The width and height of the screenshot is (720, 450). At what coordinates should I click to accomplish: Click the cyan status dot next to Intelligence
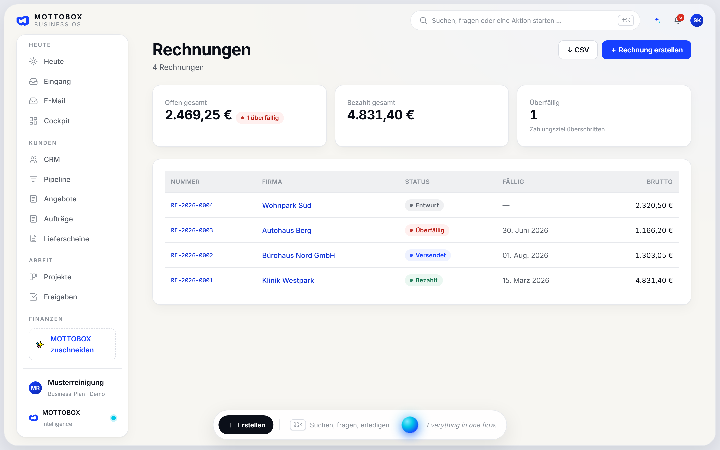click(114, 418)
